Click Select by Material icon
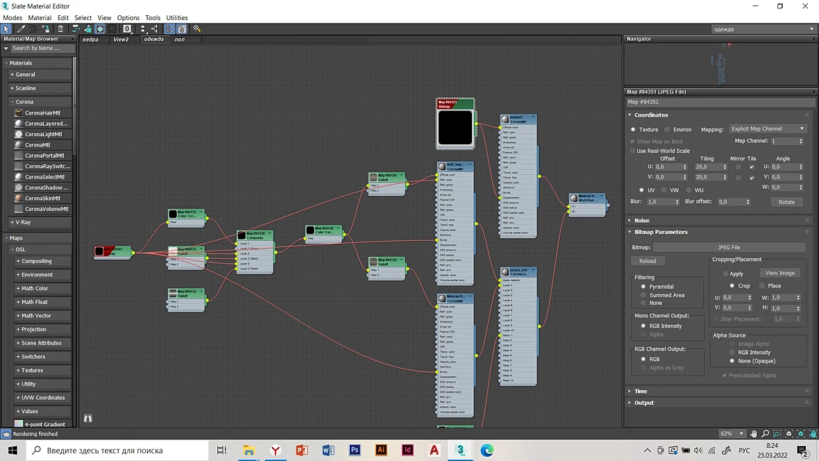Screen dimensions: 819x461 pyautogui.click(x=197, y=28)
